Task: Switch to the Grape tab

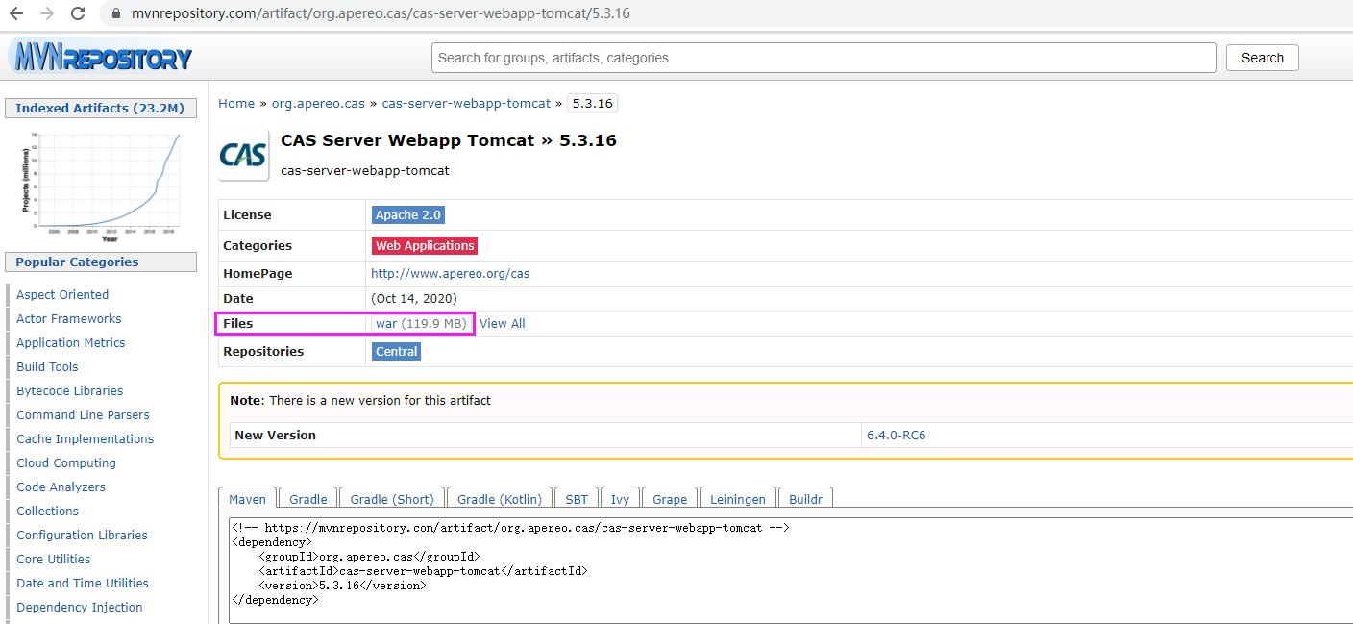Action: (x=670, y=499)
